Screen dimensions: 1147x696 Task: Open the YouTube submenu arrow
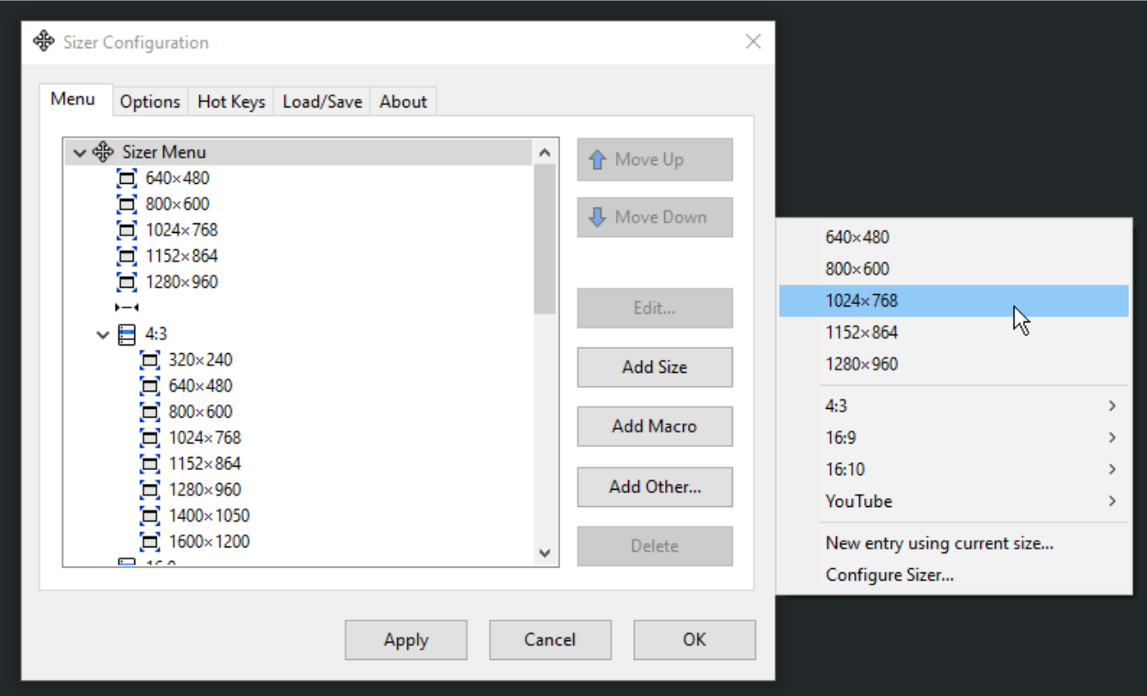click(1112, 501)
